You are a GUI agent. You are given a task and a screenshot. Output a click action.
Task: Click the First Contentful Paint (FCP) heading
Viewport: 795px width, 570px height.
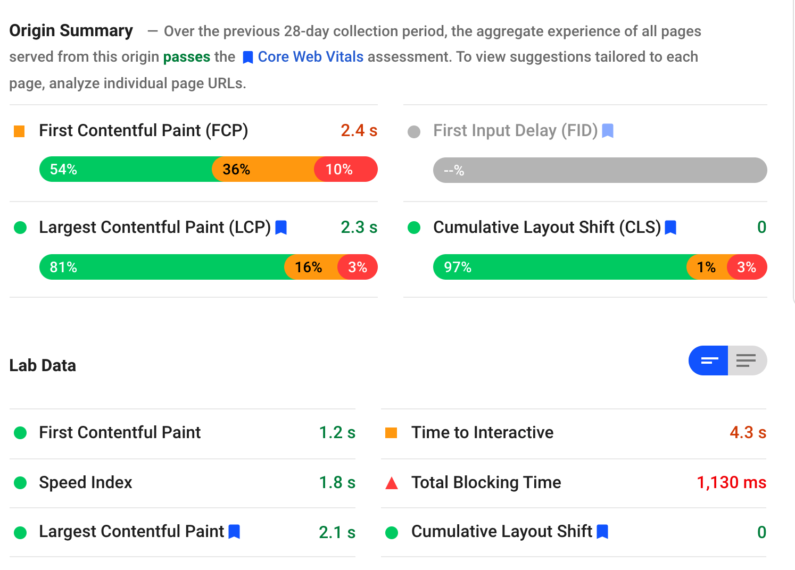(x=143, y=131)
